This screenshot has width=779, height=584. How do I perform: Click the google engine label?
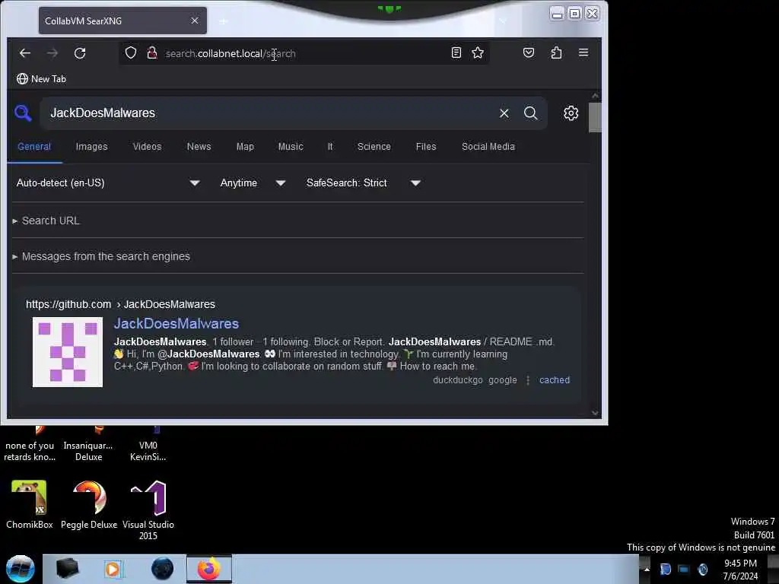click(502, 380)
